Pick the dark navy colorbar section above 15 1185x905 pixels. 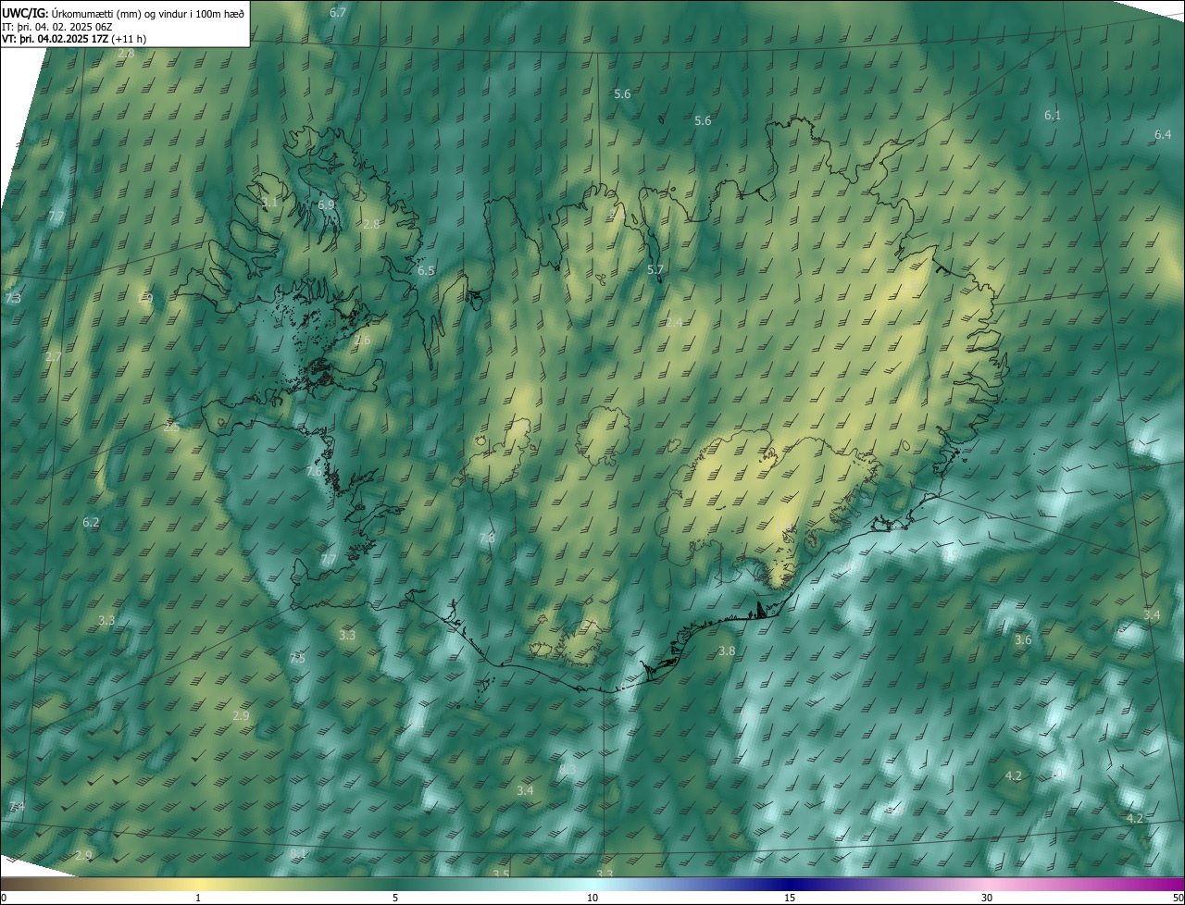(790, 884)
